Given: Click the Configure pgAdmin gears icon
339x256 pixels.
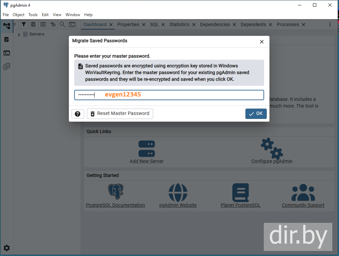Looking at the screenshot, I should tap(272, 148).
